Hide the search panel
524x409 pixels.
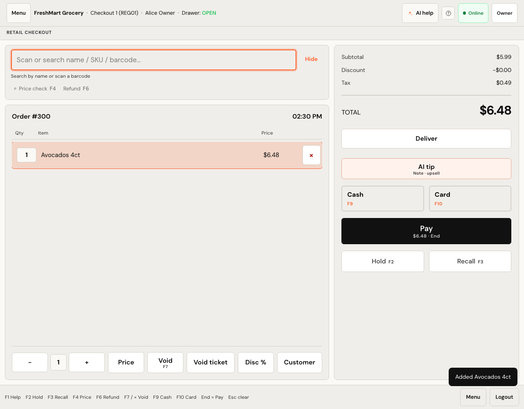click(311, 59)
